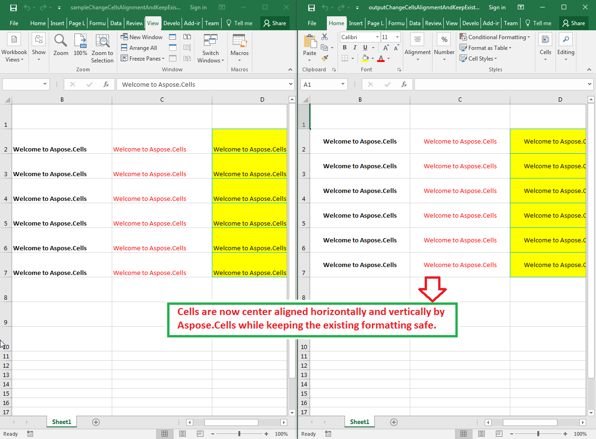The image size is (596, 439).
Task: Expand the Conditional Formatting dropdown
Action: 494,37
